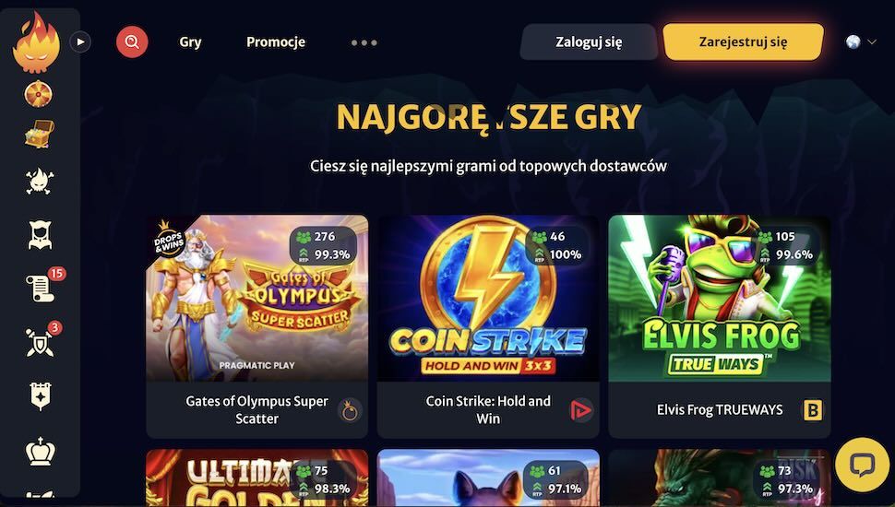The height and width of the screenshot is (507, 895).
Task: Expand the sidebar with the arrow toggle
Action: point(80,41)
